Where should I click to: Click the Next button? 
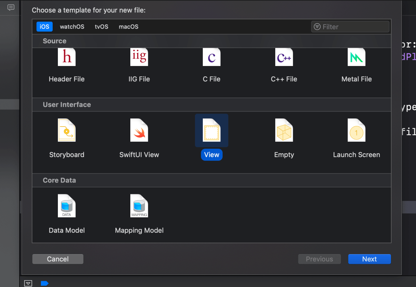tap(370, 259)
